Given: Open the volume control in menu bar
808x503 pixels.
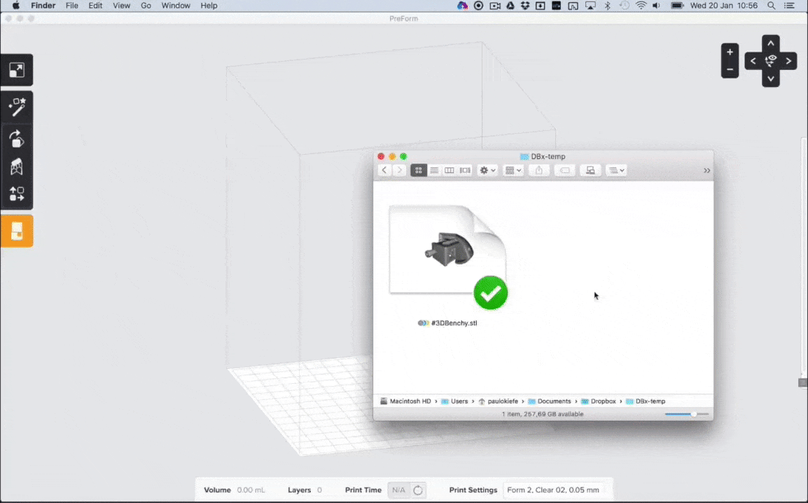Looking at the screenshot, I should 656,6.
